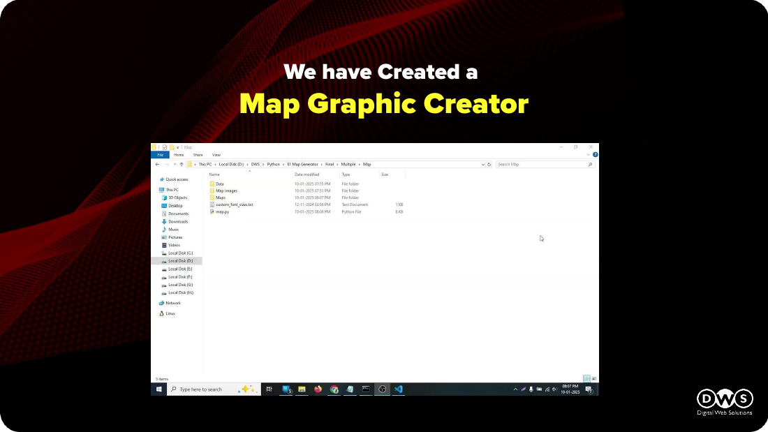The width and height of the screenshot is (768, 432).
Task: Open Local Disk (C:) in navigation pane
Action: click(x=177, y=253)
